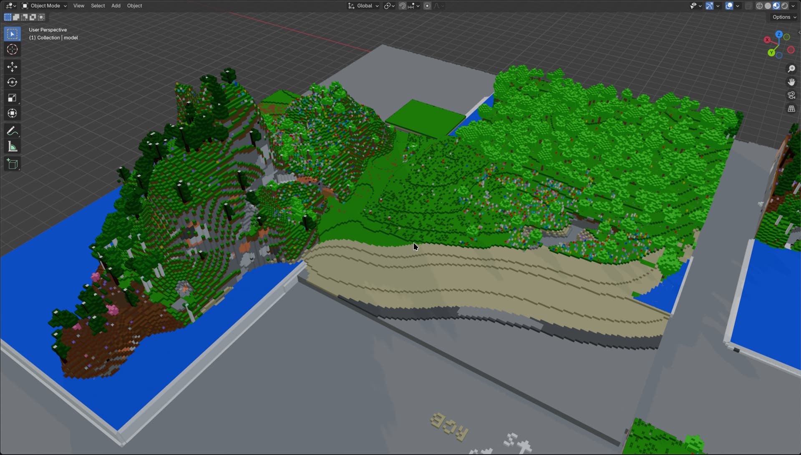Open the Add menu
The width and height of the screenshot is (801, 455).
[x=116, y=6]
